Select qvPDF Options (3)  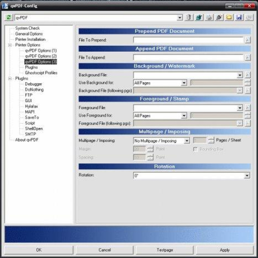pos(41,61)
